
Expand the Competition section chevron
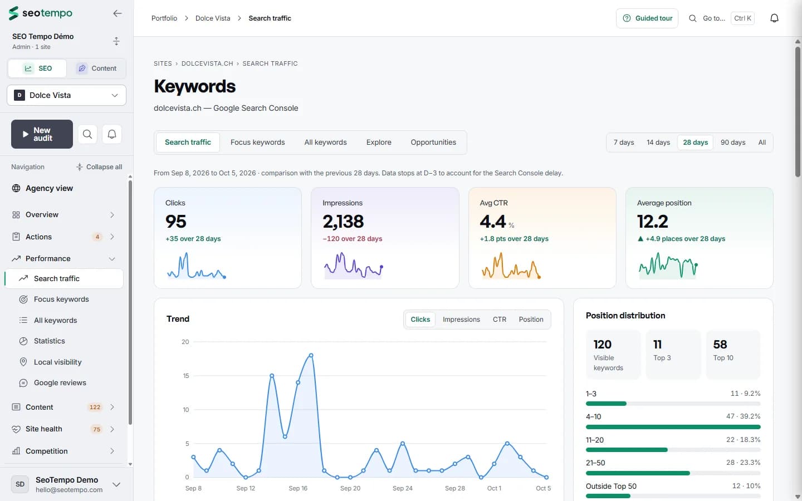click(x=112, y=451)
